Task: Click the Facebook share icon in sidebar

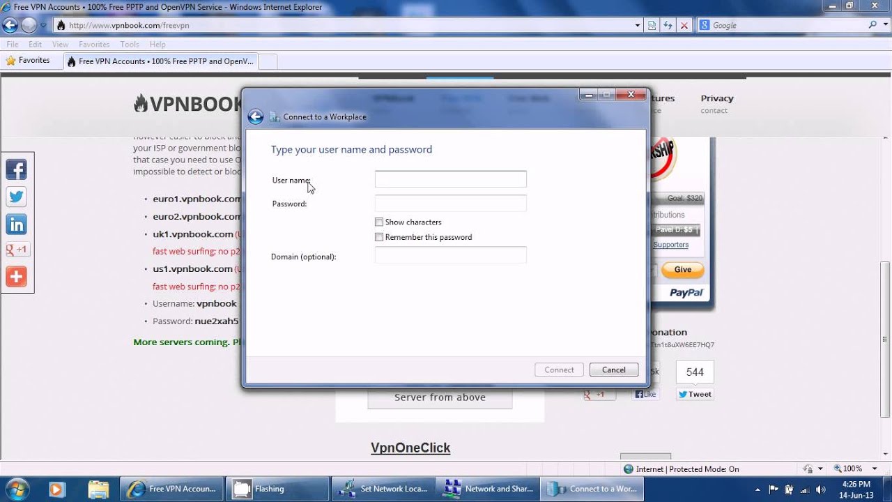Action: pos(16,169)
